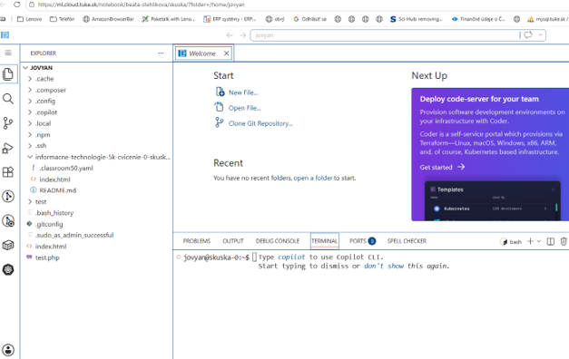The image size is (569, 359).
Task: Open the Search view in activity bar
Action: 8,99
